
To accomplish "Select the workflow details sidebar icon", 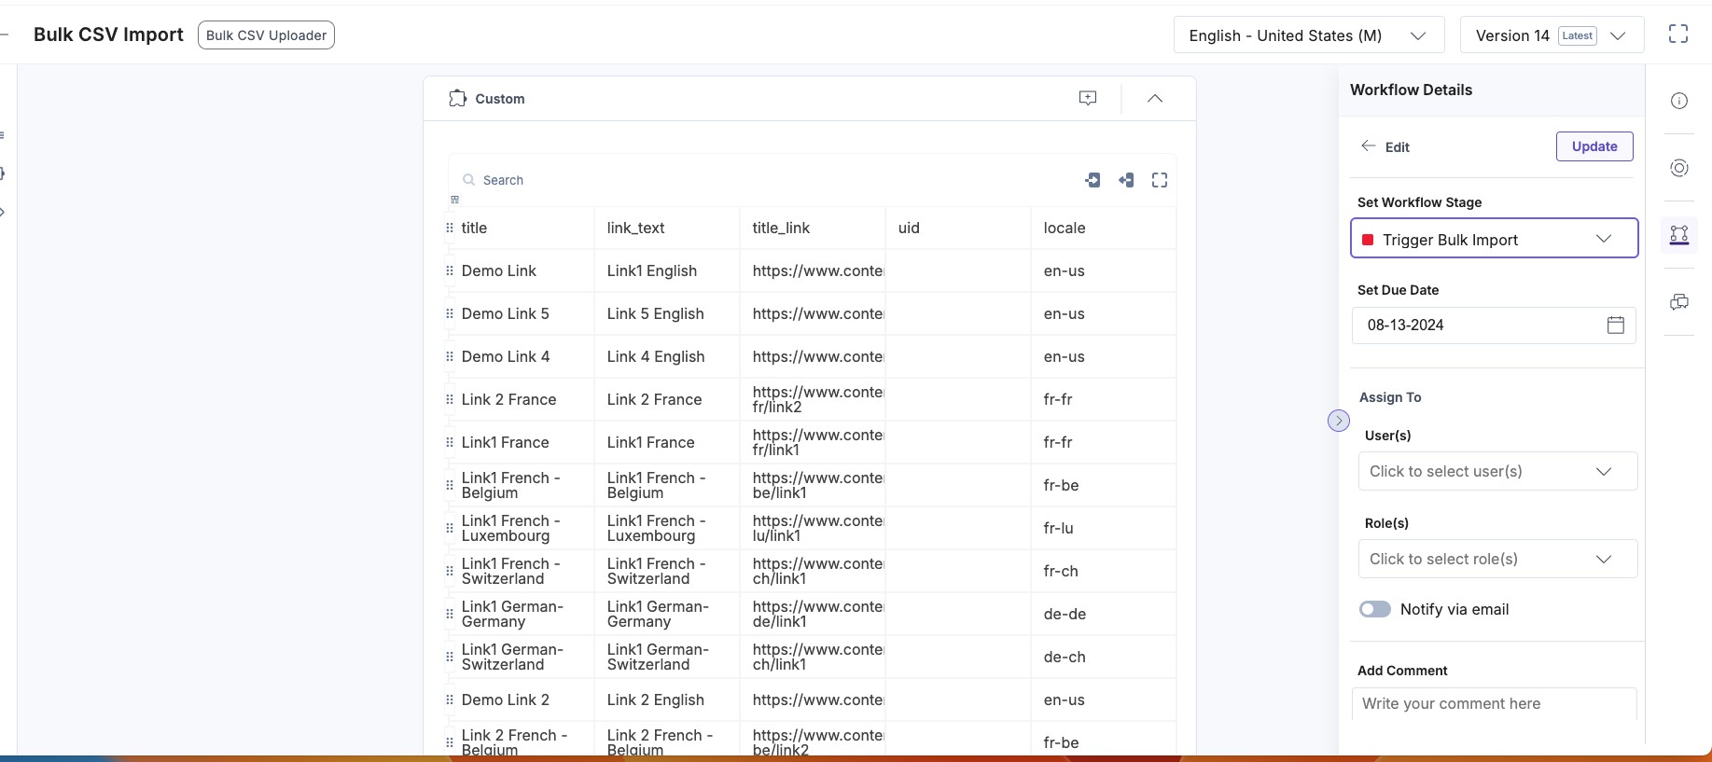I will tap(1679, 235).
